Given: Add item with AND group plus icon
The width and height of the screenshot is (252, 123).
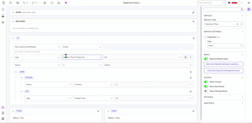Looking at the screenshot, I should [x=191, y=72].
